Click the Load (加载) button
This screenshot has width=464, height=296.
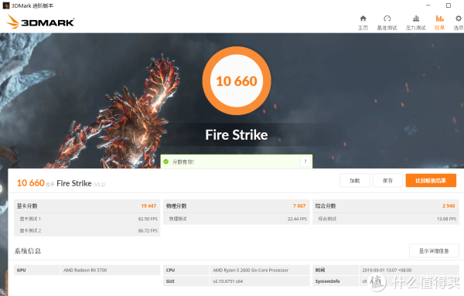pyautogui.click(x=354, y=180)
